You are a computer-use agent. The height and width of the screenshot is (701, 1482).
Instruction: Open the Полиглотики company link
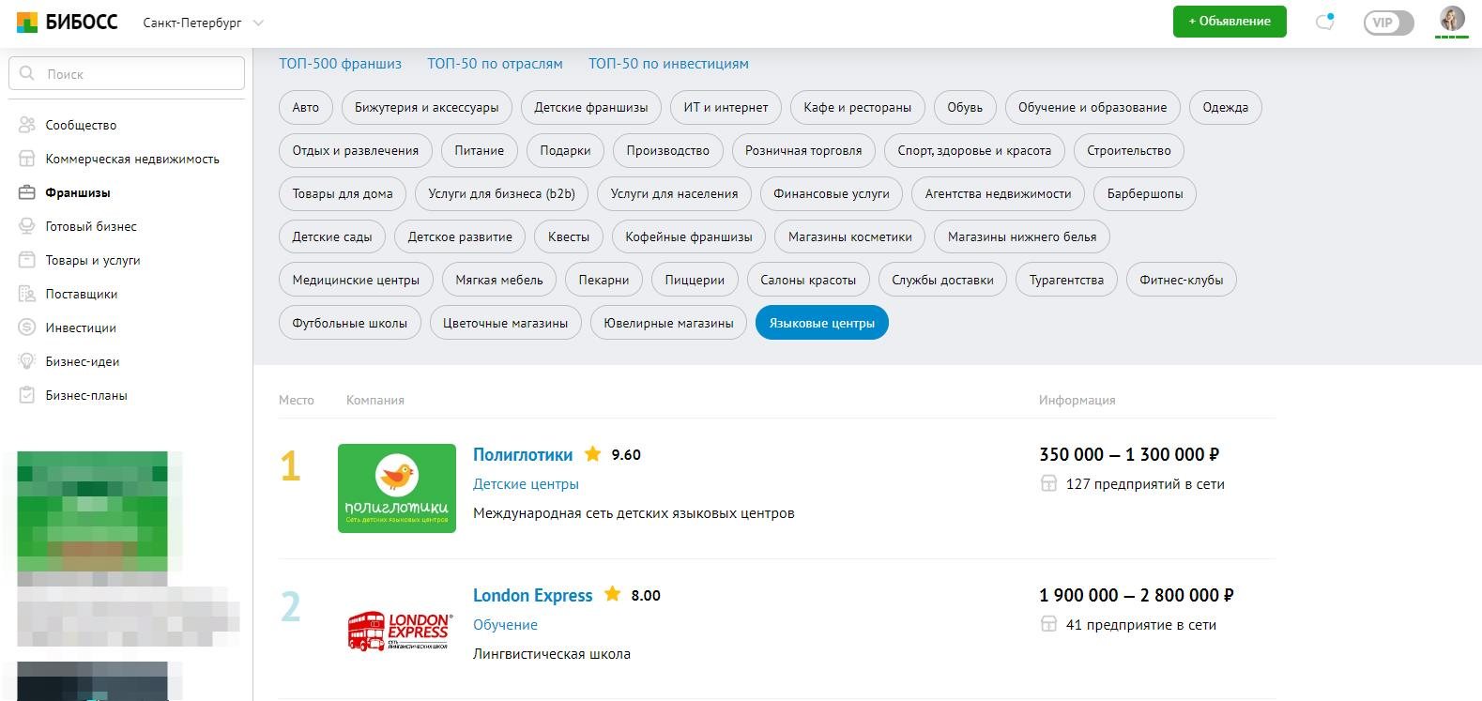523,454
